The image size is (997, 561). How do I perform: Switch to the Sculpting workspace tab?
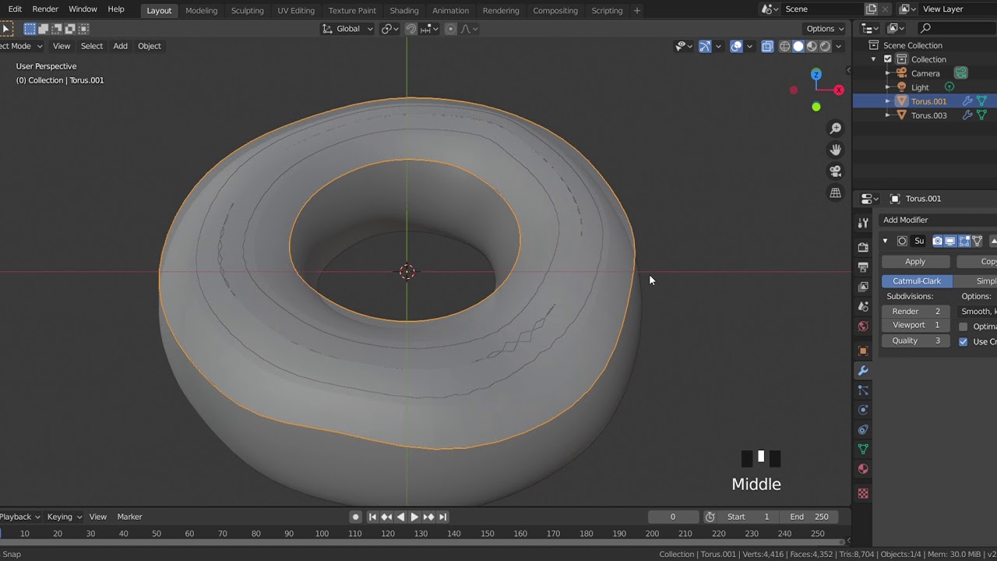coord(247,10)
